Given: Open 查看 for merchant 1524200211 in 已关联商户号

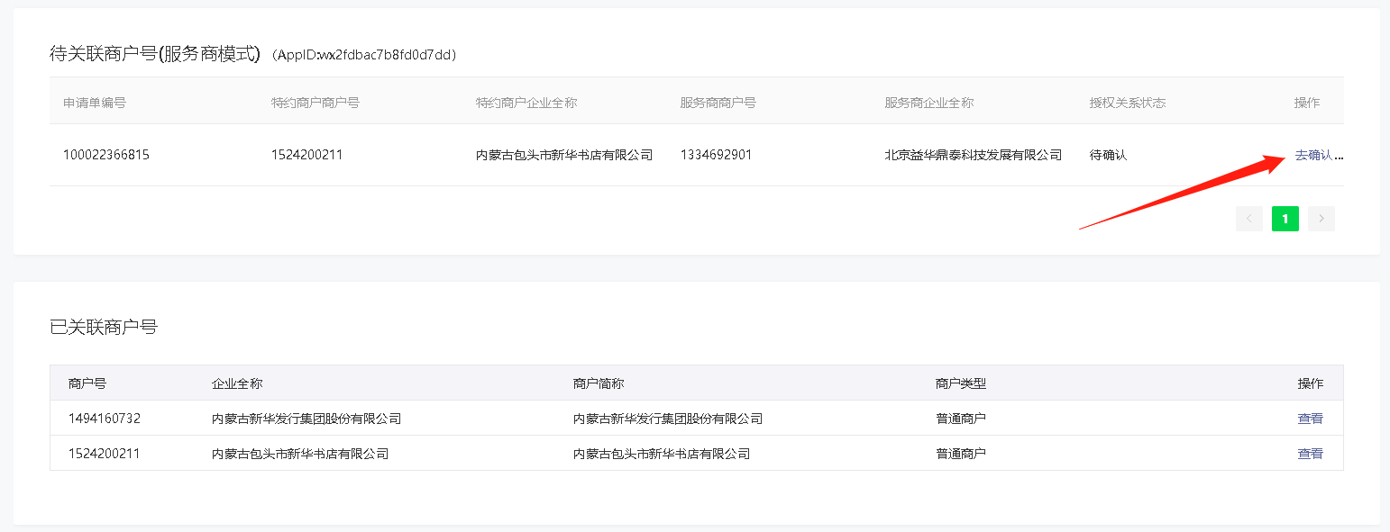Looking at the screenshot, I should tap(1310, 454).
